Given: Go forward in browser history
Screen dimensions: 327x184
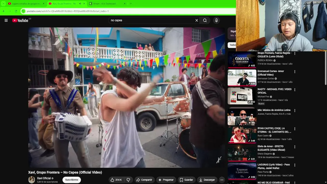Looking at the screenshot, I should coord(10,11).
